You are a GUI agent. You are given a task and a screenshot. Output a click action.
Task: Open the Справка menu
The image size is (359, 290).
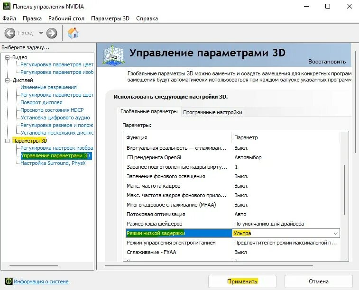click(x=147, y=18)
